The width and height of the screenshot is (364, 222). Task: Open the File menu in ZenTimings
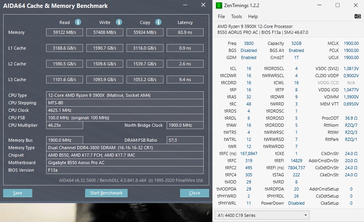tap(221, 17)
